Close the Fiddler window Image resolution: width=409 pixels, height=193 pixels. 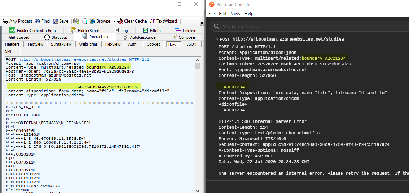(196, 4)
